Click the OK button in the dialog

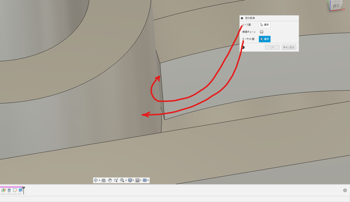pos(272,47)
